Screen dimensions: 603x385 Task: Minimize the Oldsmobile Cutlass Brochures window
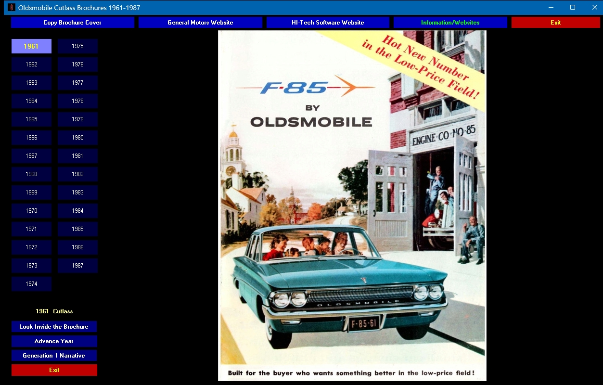click(x=551, y=8)
